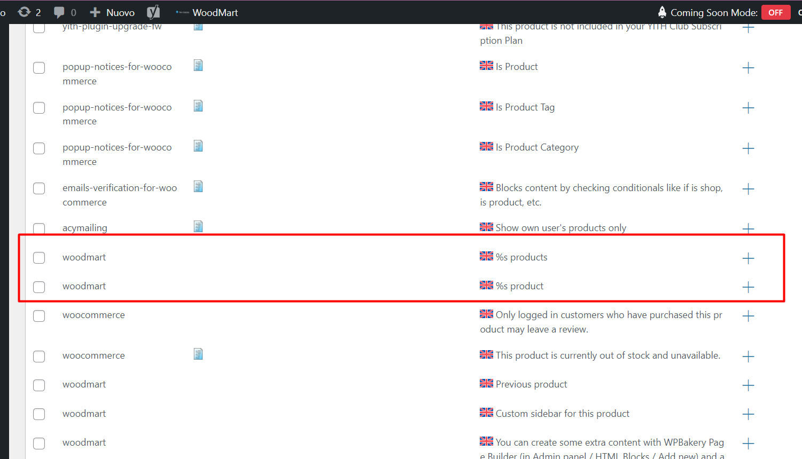Click UK flag beside 'Custom sidebar for this product'
The width and height of the screenshot is (802, 459).
pos(486,413)
